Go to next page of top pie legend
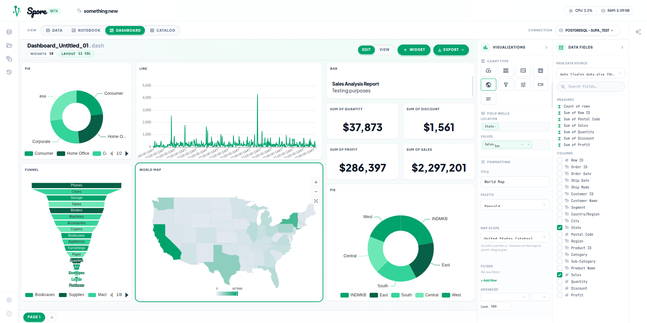Viewport: 647px width, 323px height. point(127,153)
